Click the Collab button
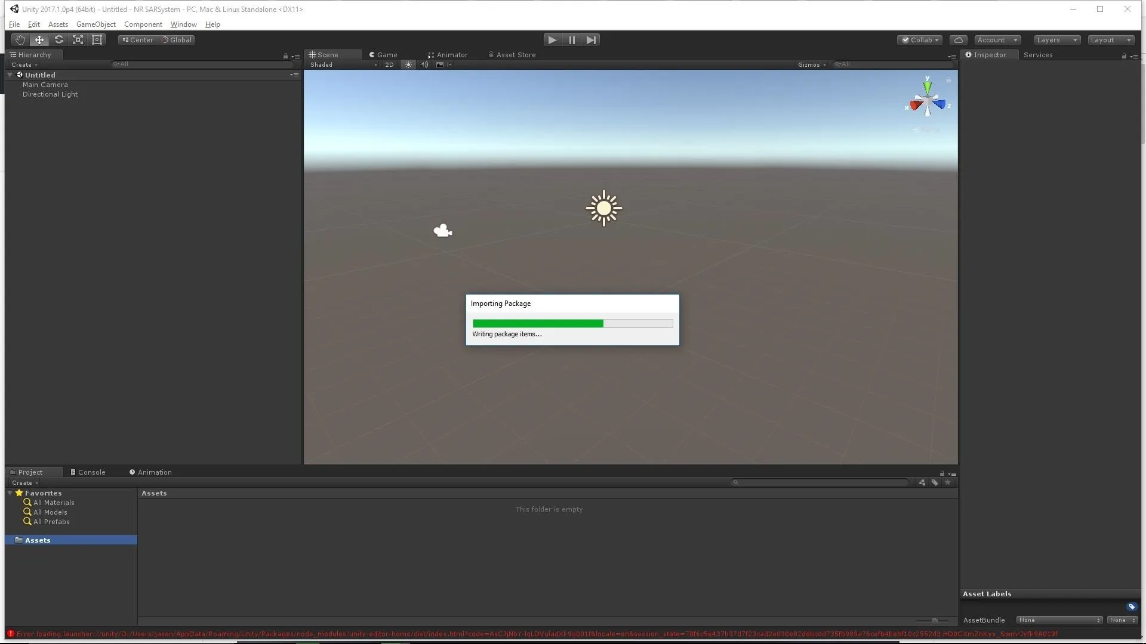 pos(919,40)
